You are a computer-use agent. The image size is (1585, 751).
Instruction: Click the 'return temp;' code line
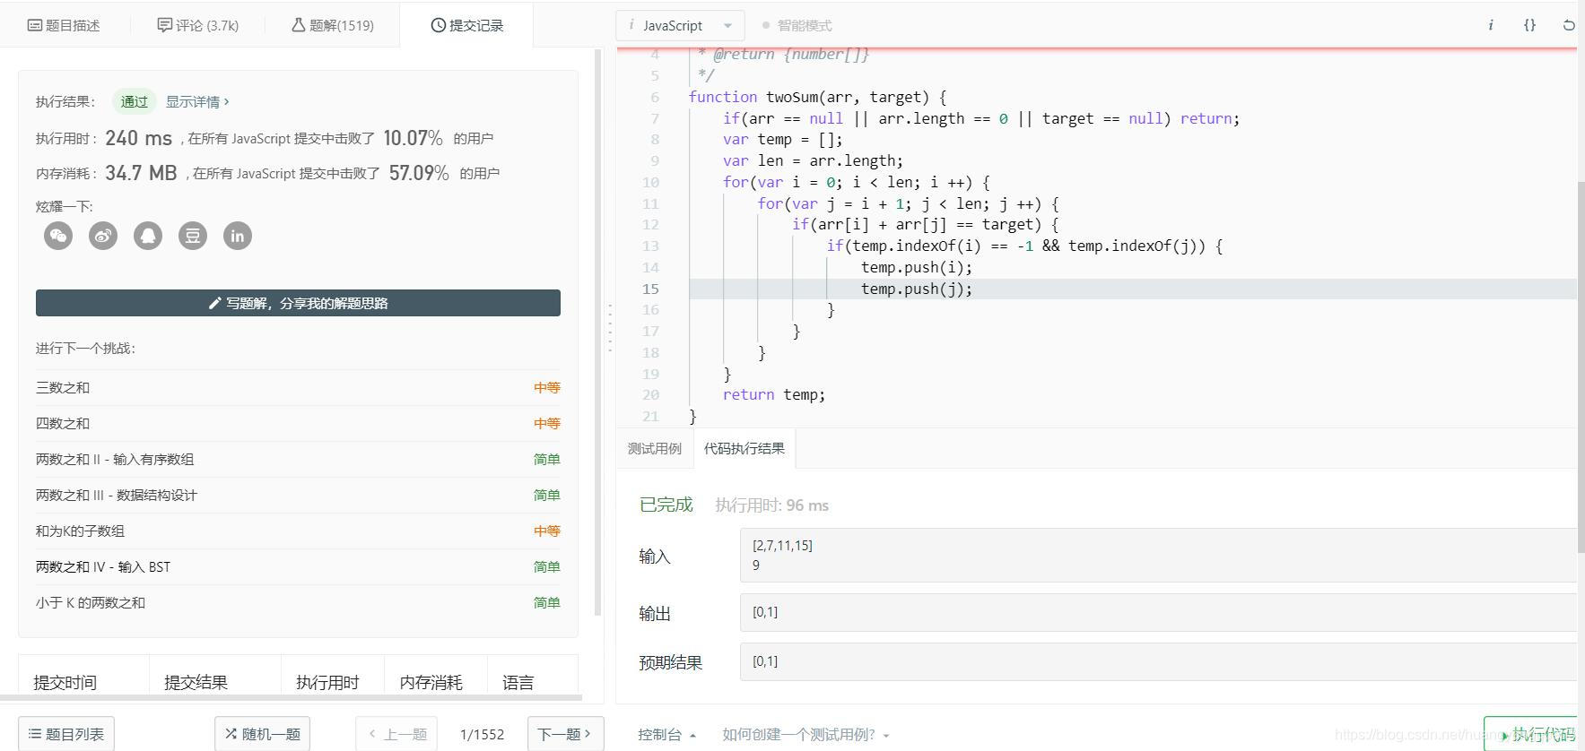click(774, 394)
